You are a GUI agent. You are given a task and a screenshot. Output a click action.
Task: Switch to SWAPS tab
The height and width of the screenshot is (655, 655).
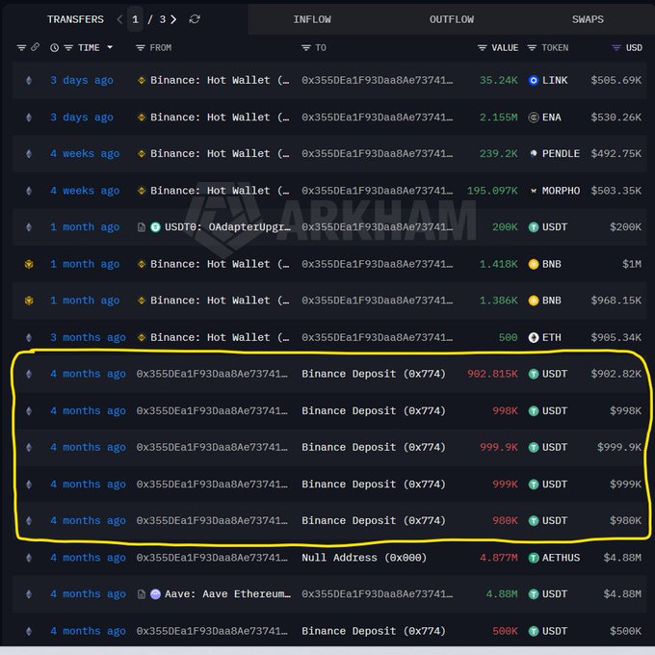(x=588, y=19)
